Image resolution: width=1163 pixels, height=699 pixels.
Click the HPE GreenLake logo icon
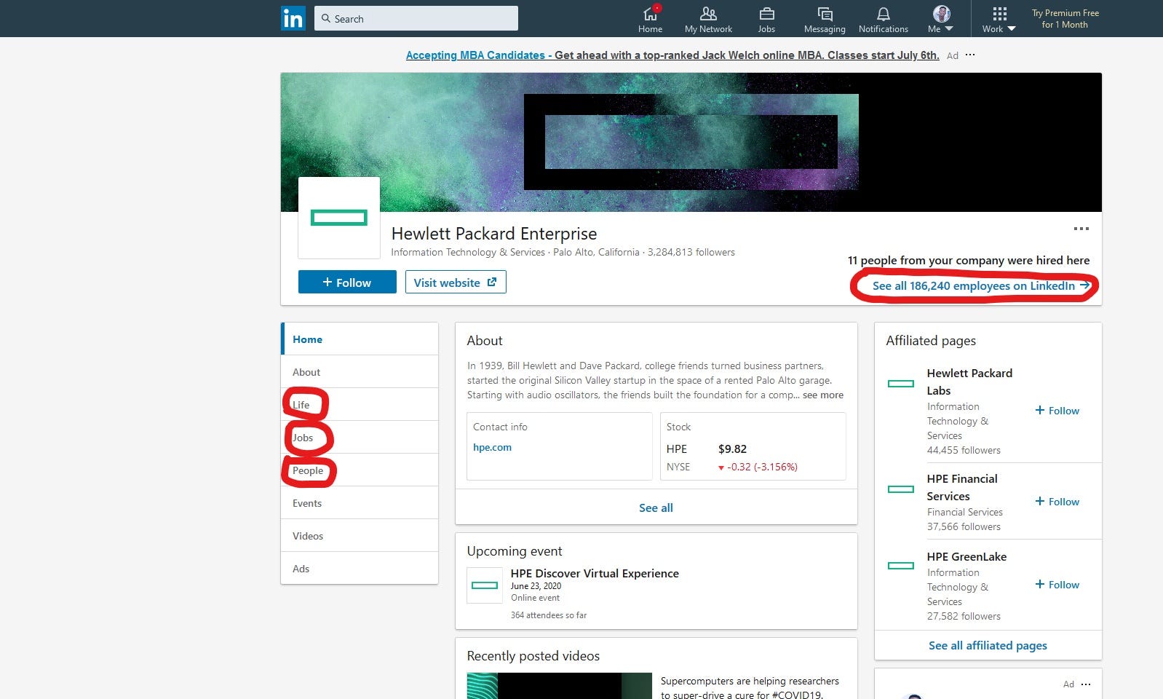point(901,565)
